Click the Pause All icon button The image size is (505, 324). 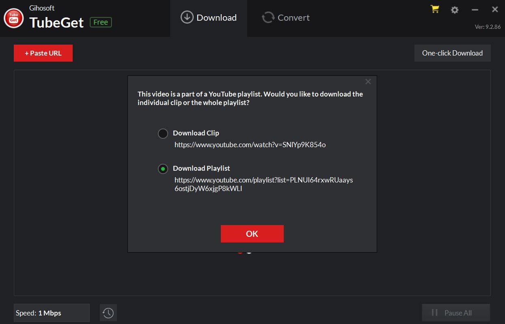[434, 312]
